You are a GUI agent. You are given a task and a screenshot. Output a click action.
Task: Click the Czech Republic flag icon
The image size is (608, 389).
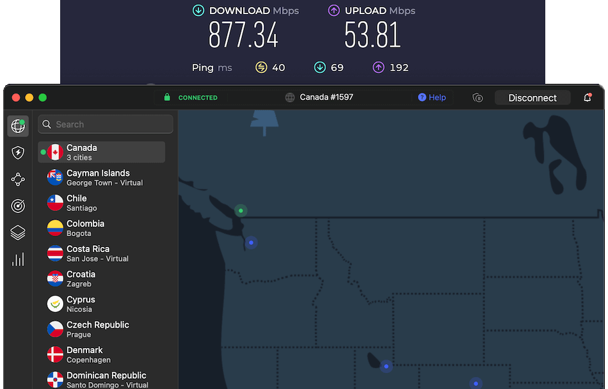click(x=55, y=329)
